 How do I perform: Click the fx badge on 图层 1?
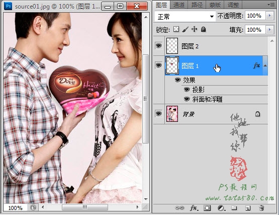[x=256, y=65]
